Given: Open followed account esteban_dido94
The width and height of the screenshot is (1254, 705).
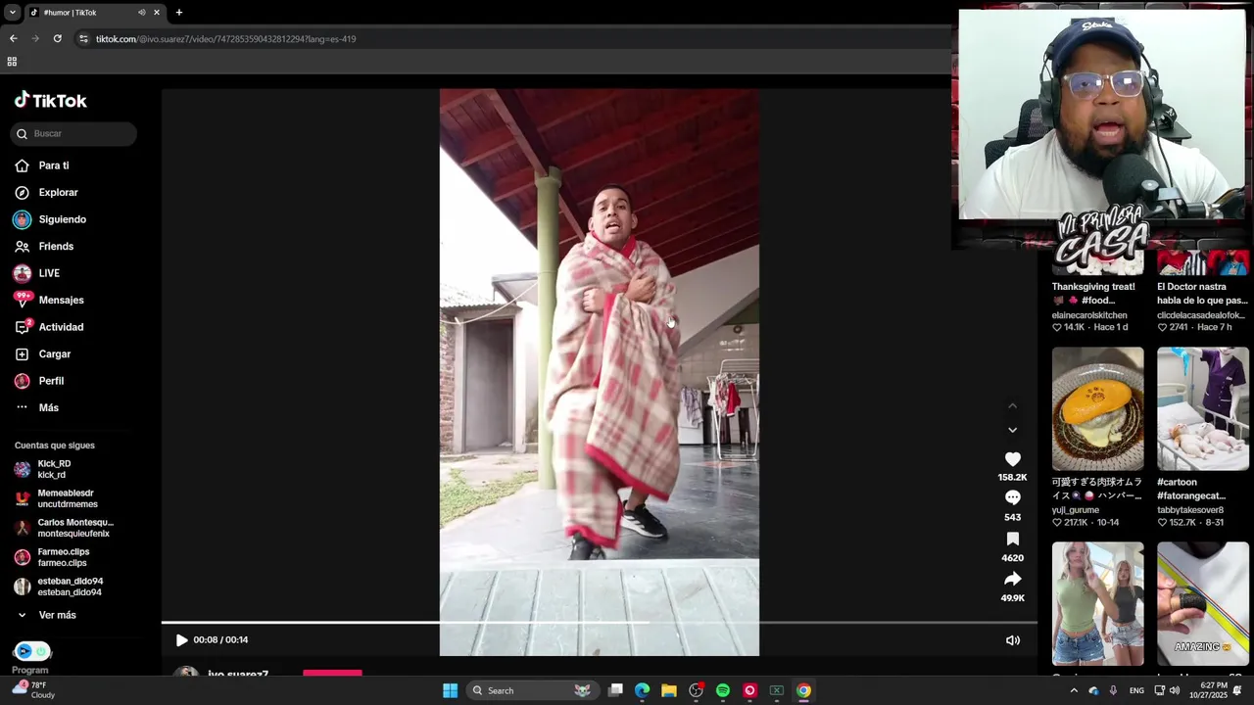Looking at the screenshot, I should pos(59,587).
